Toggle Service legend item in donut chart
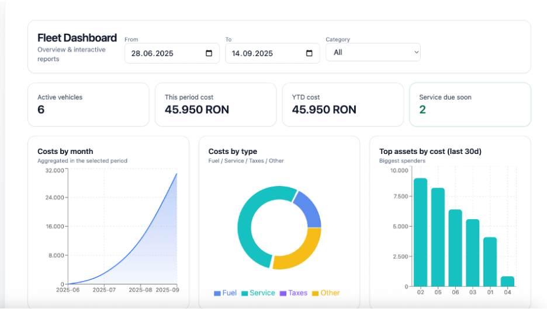The image size is (547, 309). click(258, 293)
